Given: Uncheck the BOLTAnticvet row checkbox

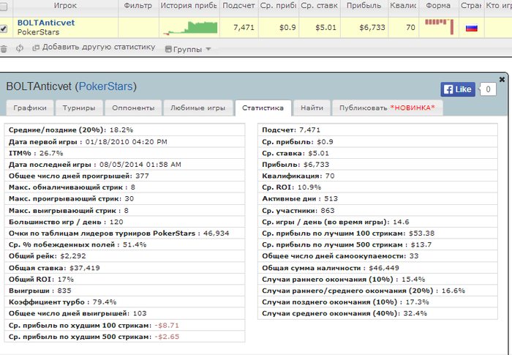Looking at the screenshot, I should click(3, 29).
